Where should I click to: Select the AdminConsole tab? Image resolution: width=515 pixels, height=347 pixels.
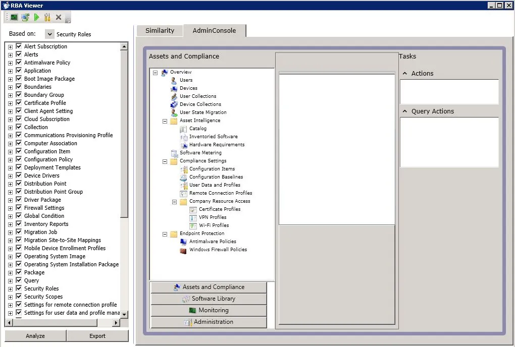tap(215, 30)
